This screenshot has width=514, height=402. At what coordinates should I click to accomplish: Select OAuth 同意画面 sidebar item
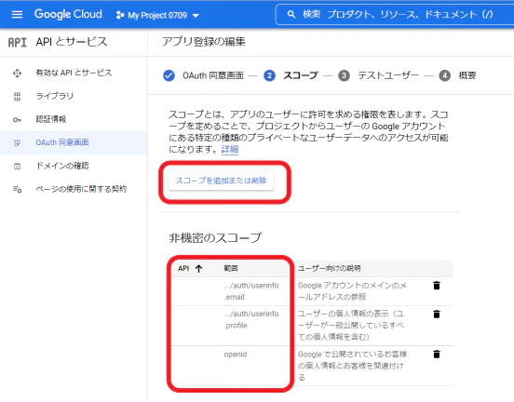click(x=74, y=142)
